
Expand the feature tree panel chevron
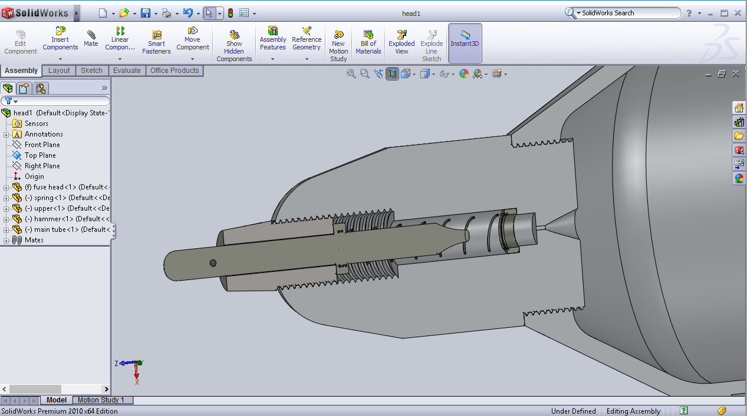coord(104,88)
